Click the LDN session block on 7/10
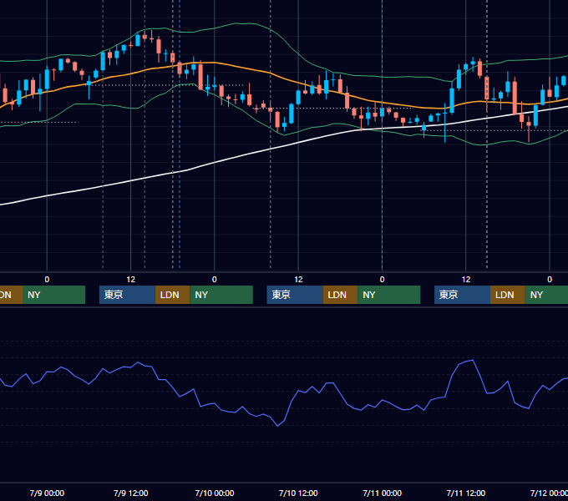This screenshot has height=501, width=568. coord(340,295)
